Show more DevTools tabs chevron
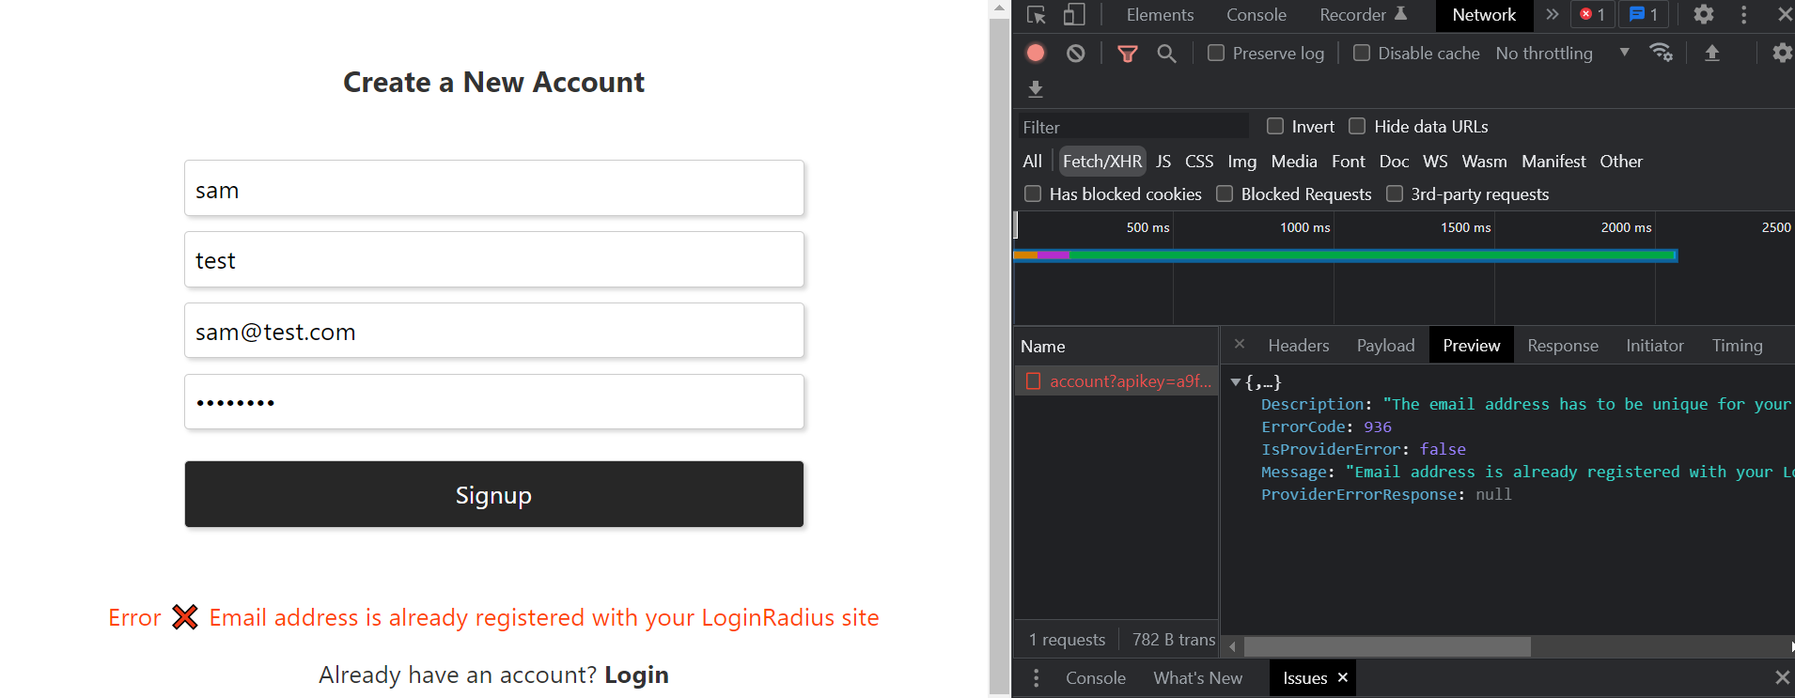The image size is (1795, 698). coord(1553,14)
